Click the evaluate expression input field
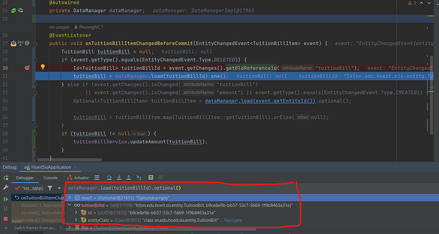The height and width of the screenshot is (234, 439). 181,188
